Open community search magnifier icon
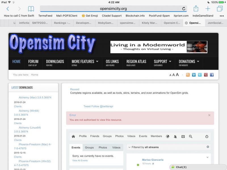Viewport: 227px width, 170px height. coord(190,136)
